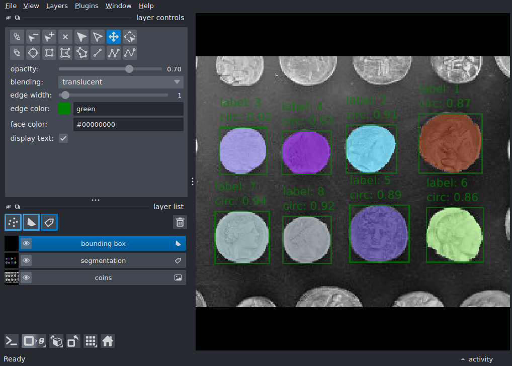Choose the remove vertex tool
The image size is (512, 366).
[x=33, y=37]
